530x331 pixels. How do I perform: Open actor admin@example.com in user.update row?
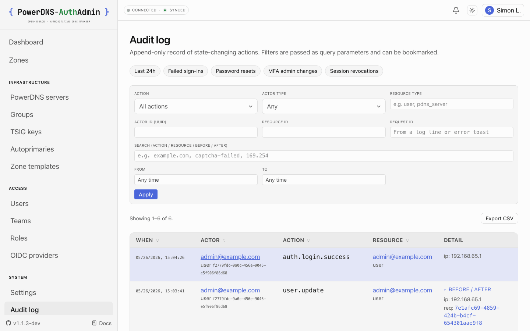230,290
